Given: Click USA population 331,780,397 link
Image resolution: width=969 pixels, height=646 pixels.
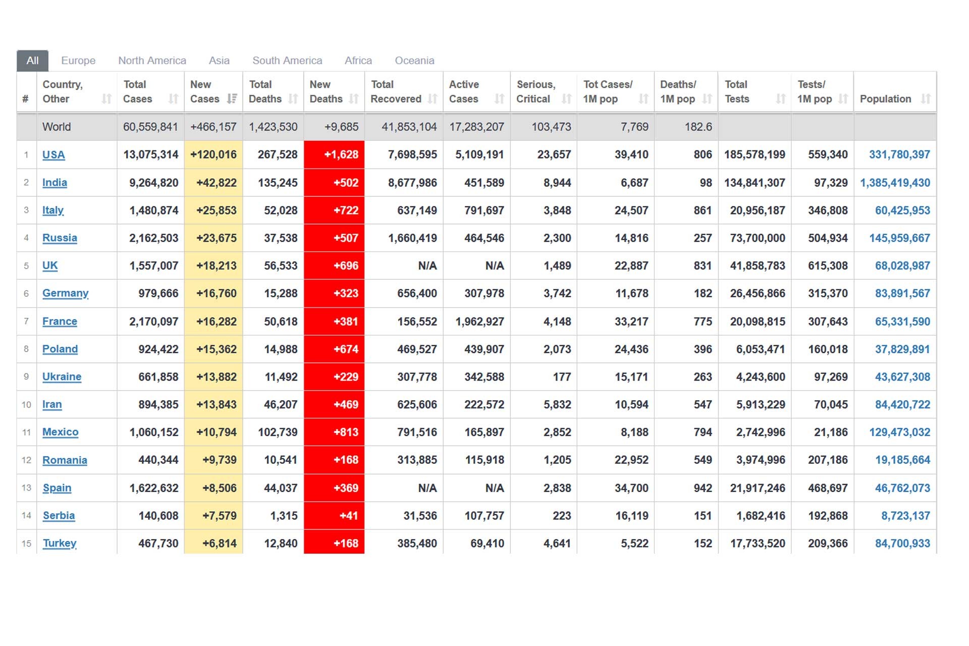Looking at the screenshot, I should [x=899, y=155].
